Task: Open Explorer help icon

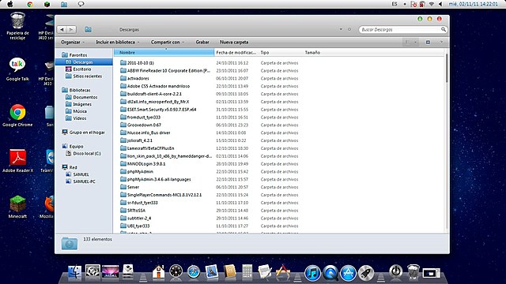Action: point(441,42)
